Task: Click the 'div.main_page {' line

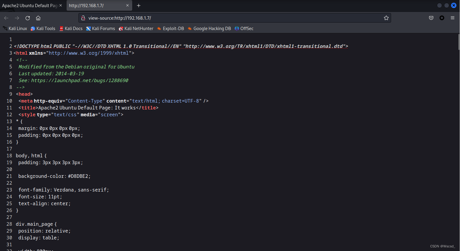Action: pyautogui.click(x=36, y=224)
